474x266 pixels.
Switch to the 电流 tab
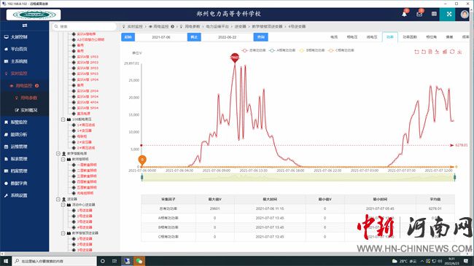point(334,37)
